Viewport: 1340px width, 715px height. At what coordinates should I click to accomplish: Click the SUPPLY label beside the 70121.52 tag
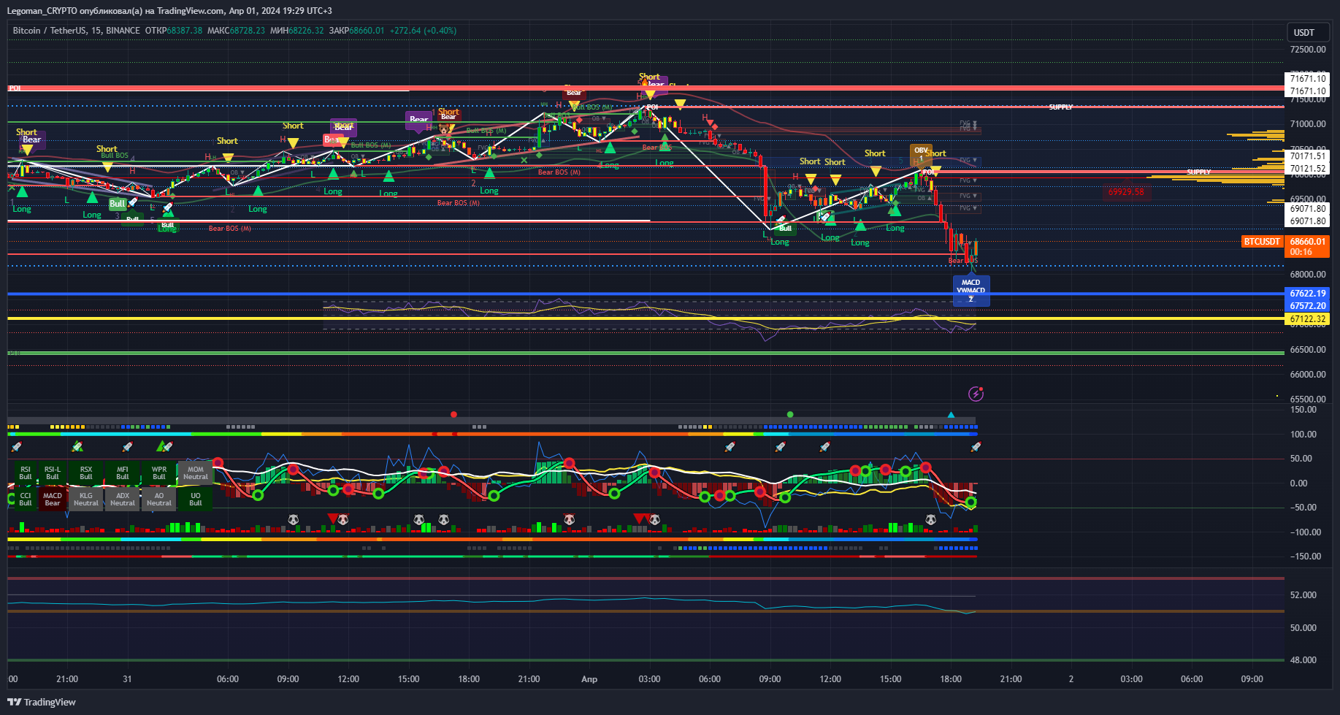1199,172
